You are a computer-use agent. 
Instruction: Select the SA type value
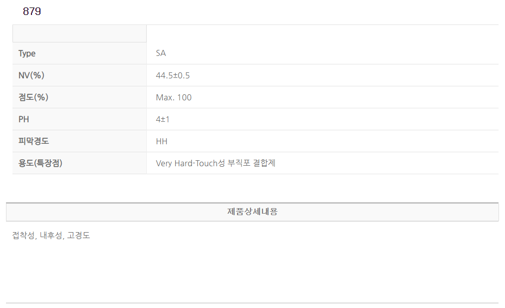tap(161, 53)
